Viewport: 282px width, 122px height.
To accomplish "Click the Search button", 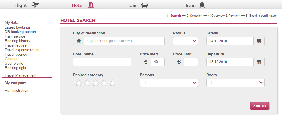I will [259, 106].
